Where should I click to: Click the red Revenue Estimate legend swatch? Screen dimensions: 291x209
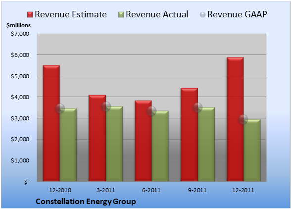click(30, 14)
